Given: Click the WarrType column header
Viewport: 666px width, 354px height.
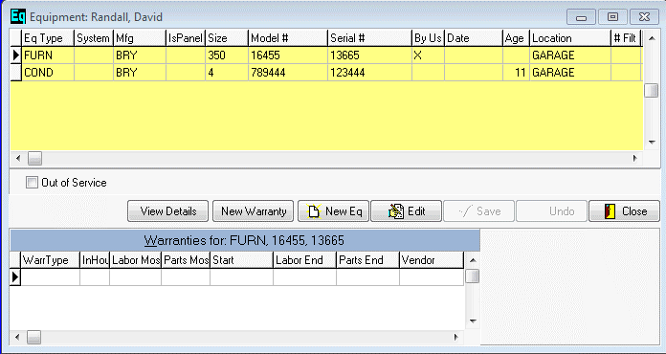Looking at the screenshot, I should pyautogui.click(x=50, y=260).
